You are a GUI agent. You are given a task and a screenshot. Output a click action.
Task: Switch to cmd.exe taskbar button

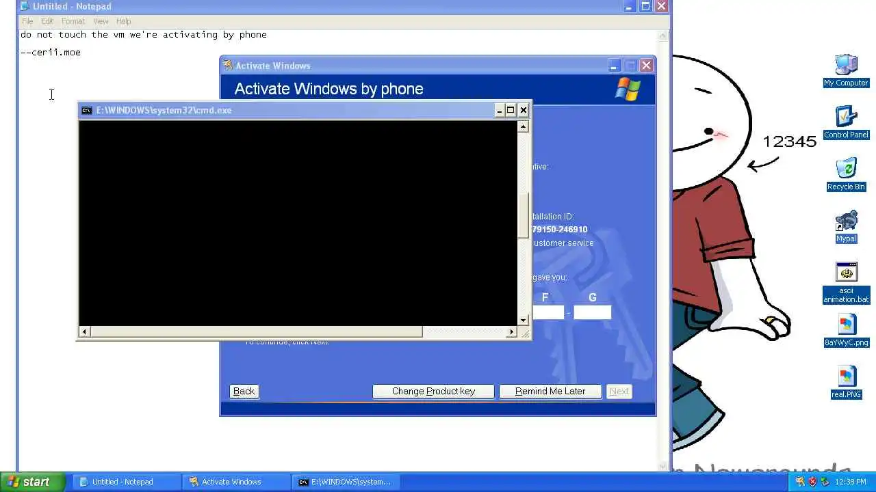346,482
